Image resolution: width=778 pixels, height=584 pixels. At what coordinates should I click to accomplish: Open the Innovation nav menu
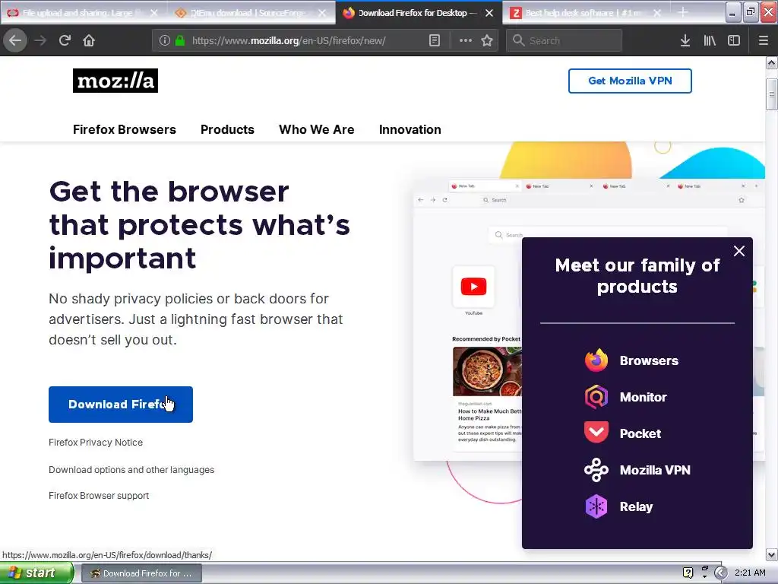coord(410,129)
